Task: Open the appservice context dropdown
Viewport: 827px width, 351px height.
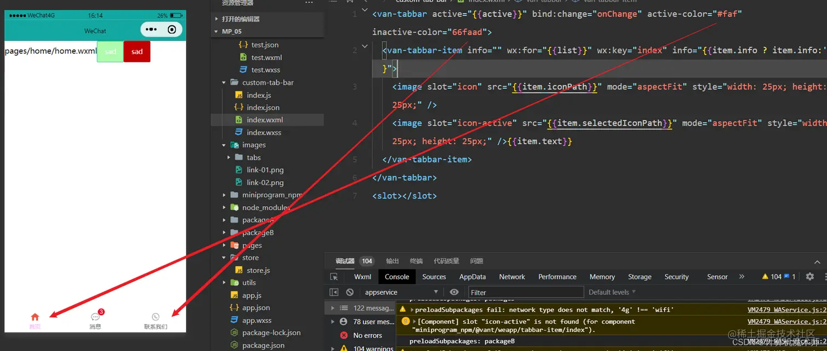Action: (401, 292)
